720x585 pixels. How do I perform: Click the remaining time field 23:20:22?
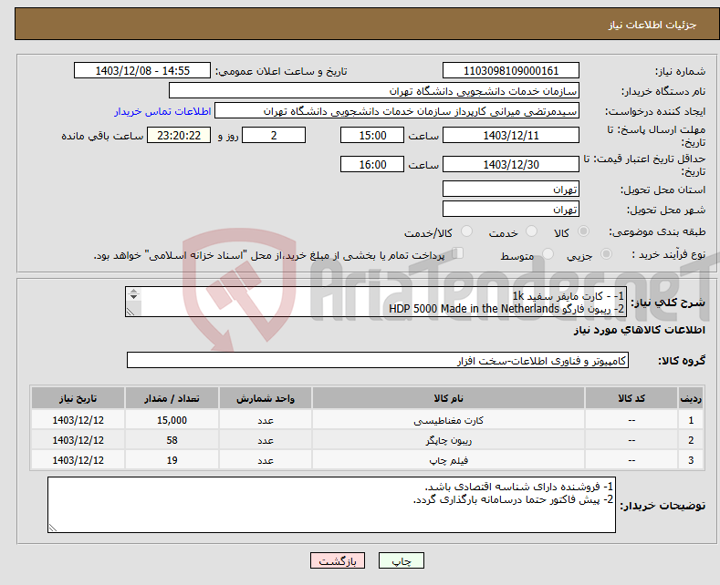(179, 135)
